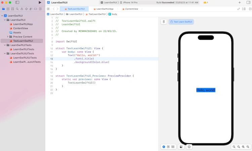Add a new editor with plus button

(x=240, y=2)
